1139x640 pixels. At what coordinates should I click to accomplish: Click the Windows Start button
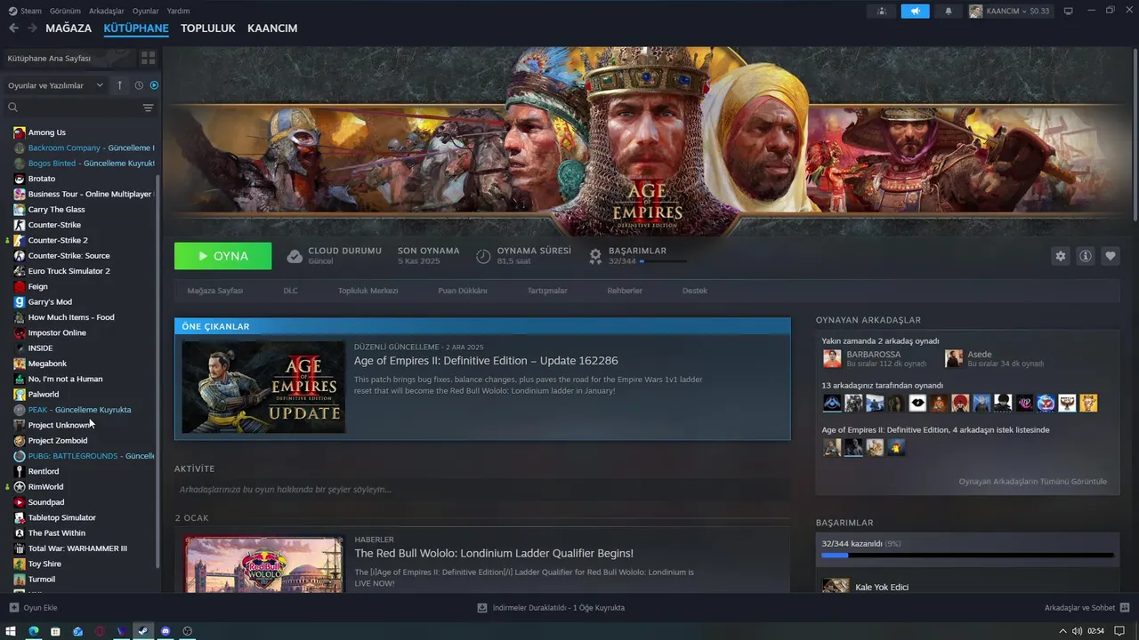(x=12, y=631)
